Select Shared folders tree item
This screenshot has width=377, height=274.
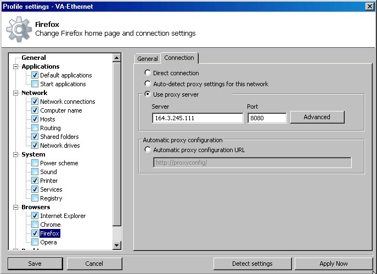[x=59, y=137]
